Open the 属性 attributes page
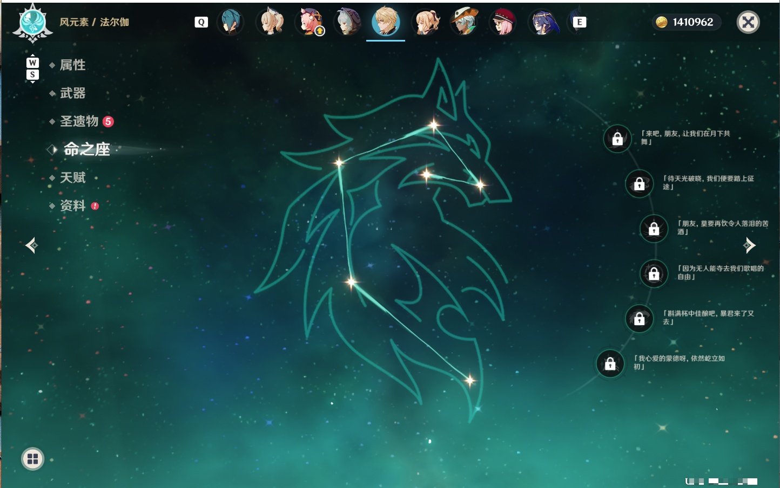Screen dimensions: 780x488 72,65
